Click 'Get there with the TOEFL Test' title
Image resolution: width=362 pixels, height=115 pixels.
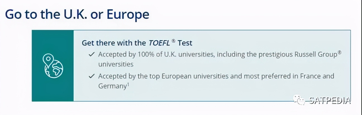click(x=137, y=43)
